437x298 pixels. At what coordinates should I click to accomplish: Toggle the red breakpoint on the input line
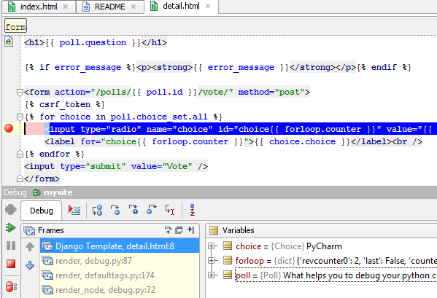tap(9, 128)
